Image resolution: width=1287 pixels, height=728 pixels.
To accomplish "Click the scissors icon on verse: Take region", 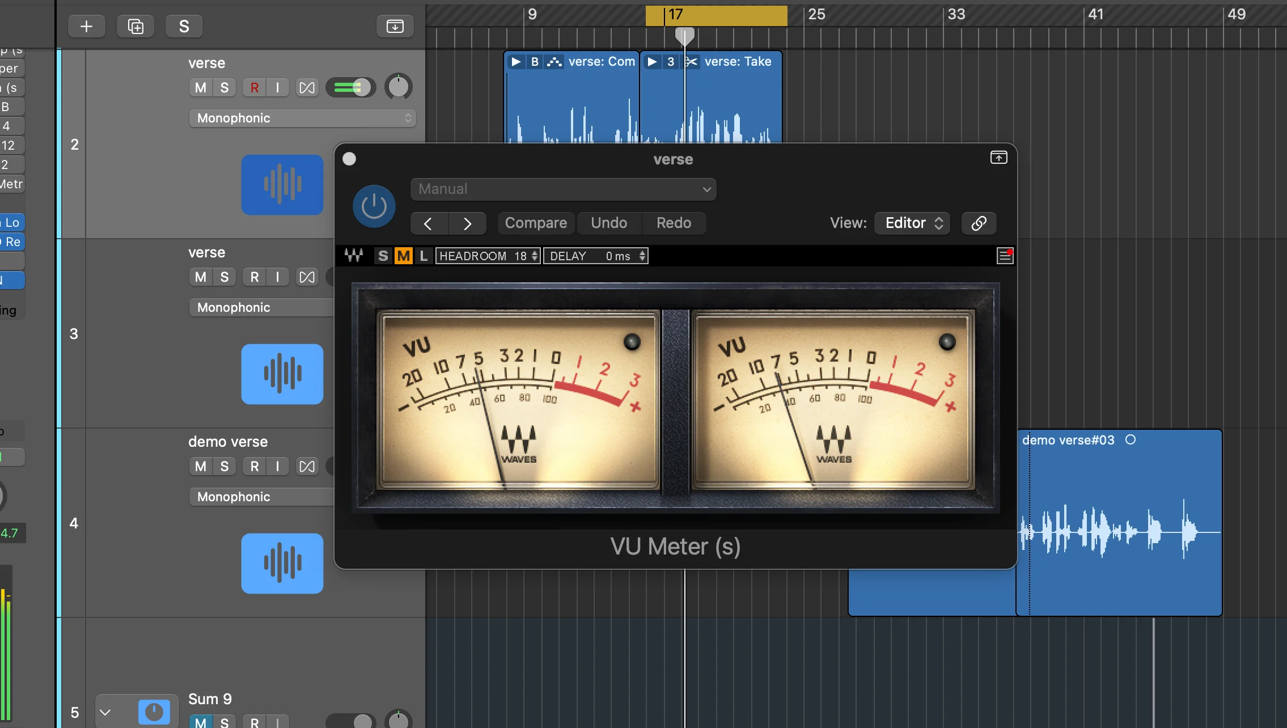I will (x=691, y=62).
